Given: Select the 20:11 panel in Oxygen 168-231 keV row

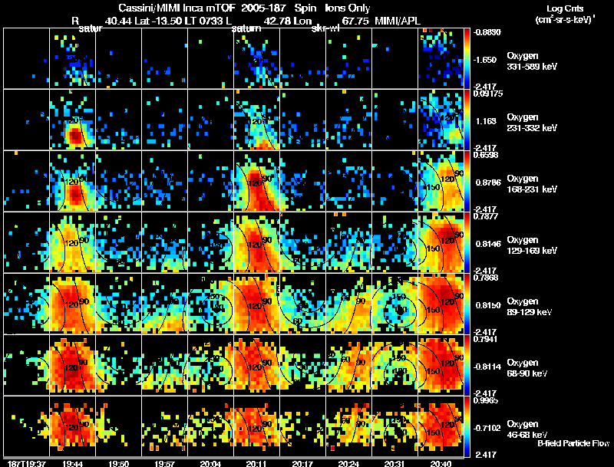Looking at the screenshot, I should pyautogui.click(x=256, y=181).
